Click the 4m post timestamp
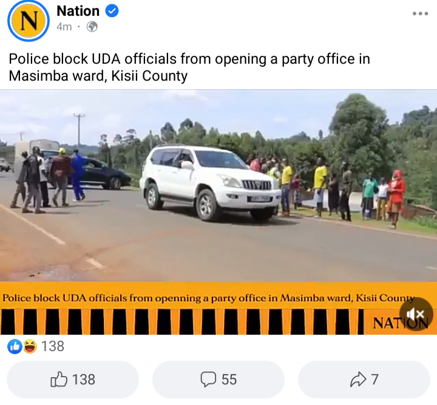The height and width of the screenshot is (405, 437). [64, 27]
